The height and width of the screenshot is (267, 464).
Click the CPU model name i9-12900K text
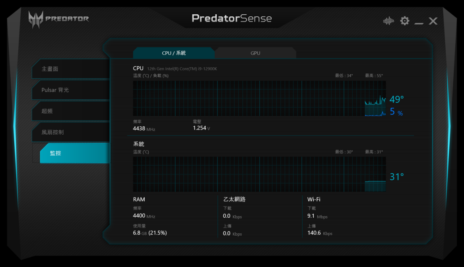(x=182, y=69)
